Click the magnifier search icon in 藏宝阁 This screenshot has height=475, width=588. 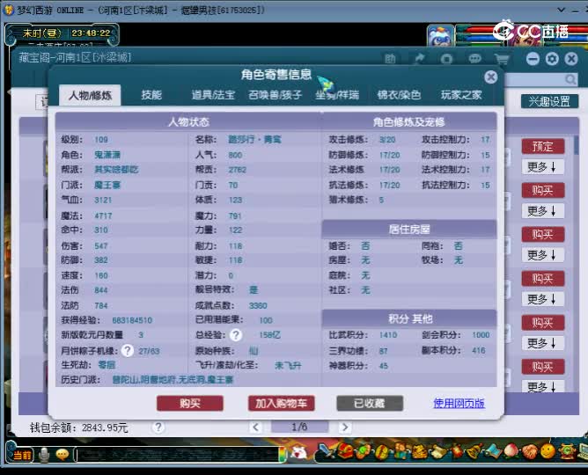click(570, 79)
